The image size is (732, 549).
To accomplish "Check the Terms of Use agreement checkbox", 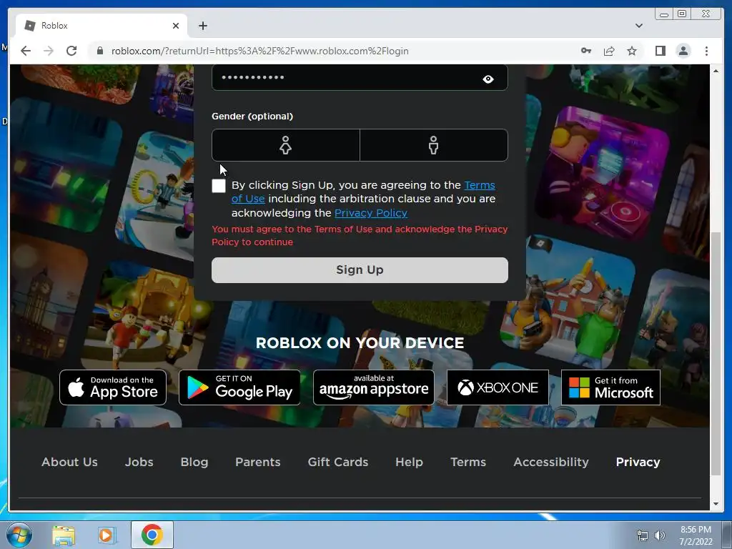I will [x=219, y=186].
